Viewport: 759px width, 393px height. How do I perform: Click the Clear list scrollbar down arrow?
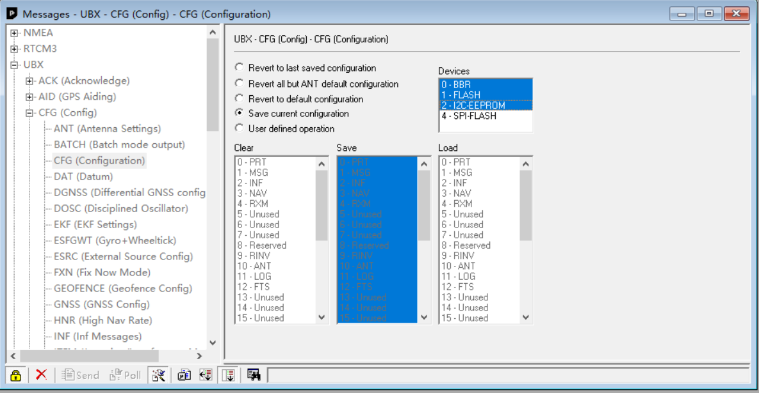(322, 318)
